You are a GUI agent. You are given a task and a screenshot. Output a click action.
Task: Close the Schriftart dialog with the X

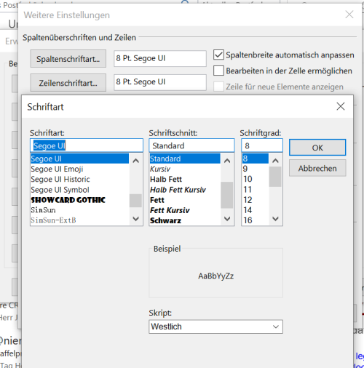click(341, 106)
